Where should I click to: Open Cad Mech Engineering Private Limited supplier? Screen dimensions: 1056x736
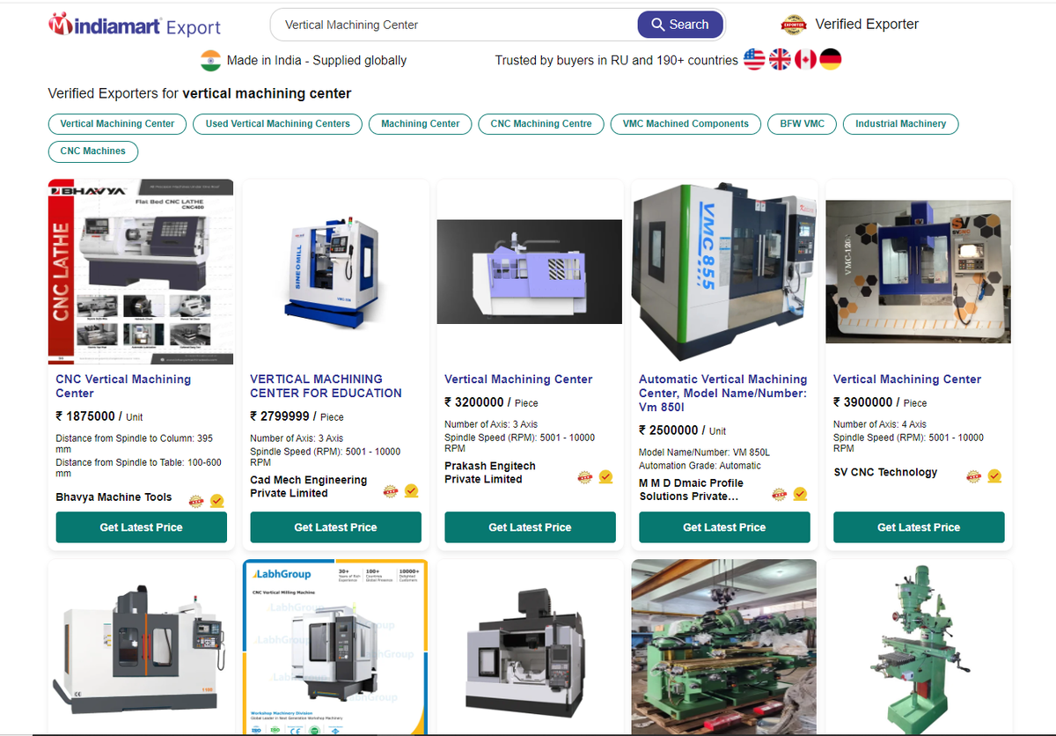click(308, 487)
